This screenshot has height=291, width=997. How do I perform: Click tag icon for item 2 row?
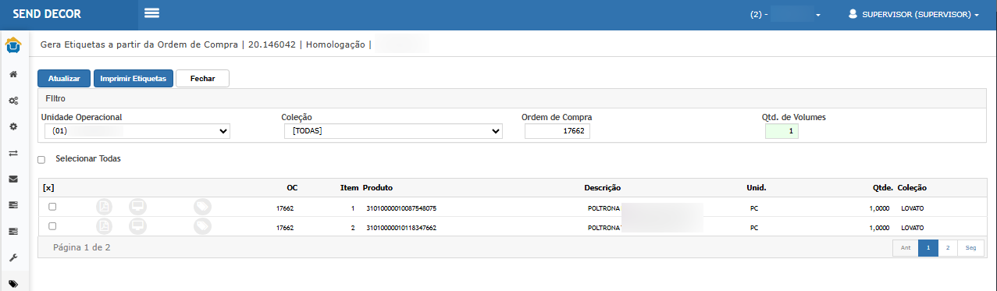point(202,226)
